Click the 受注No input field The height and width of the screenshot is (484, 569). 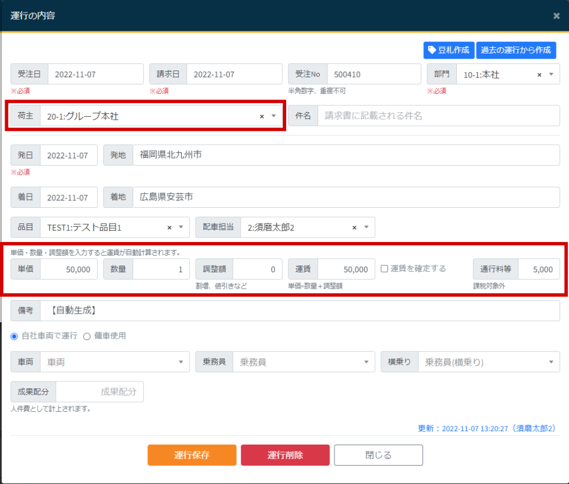point(373,73)
